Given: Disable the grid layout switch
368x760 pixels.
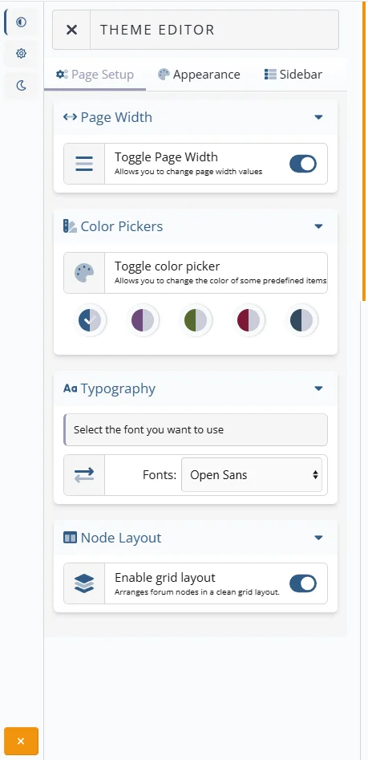Looking at the screenshot, I should click(x=303, y=583).
